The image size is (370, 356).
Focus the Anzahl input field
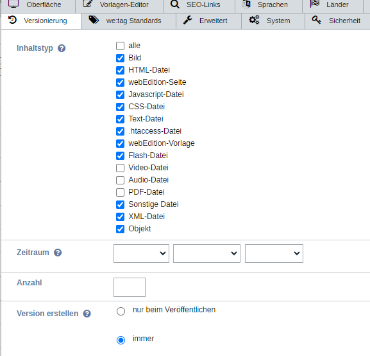[x=130, y=287]
